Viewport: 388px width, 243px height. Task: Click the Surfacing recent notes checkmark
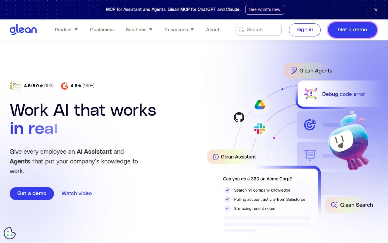(x=227, y=208)
